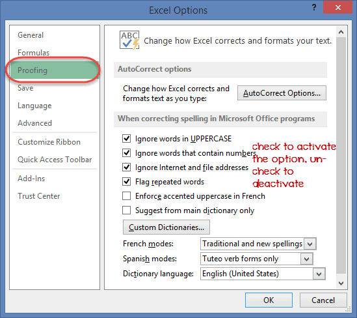
Task: Expand the Dictionary language dropdown
Action: click(x=319, y=274)
